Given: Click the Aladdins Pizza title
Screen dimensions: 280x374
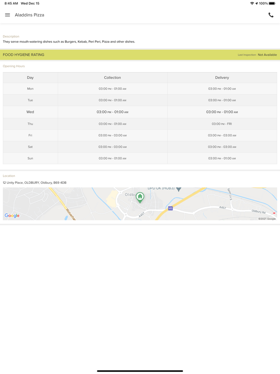Looking at the screenshot, I should coord(29,15).
